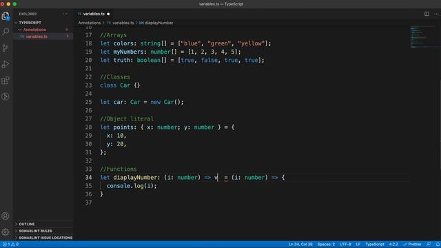This screenshot has width=441, height=248.
Task: Click the feedback icon in status bar
Action: 429,245
